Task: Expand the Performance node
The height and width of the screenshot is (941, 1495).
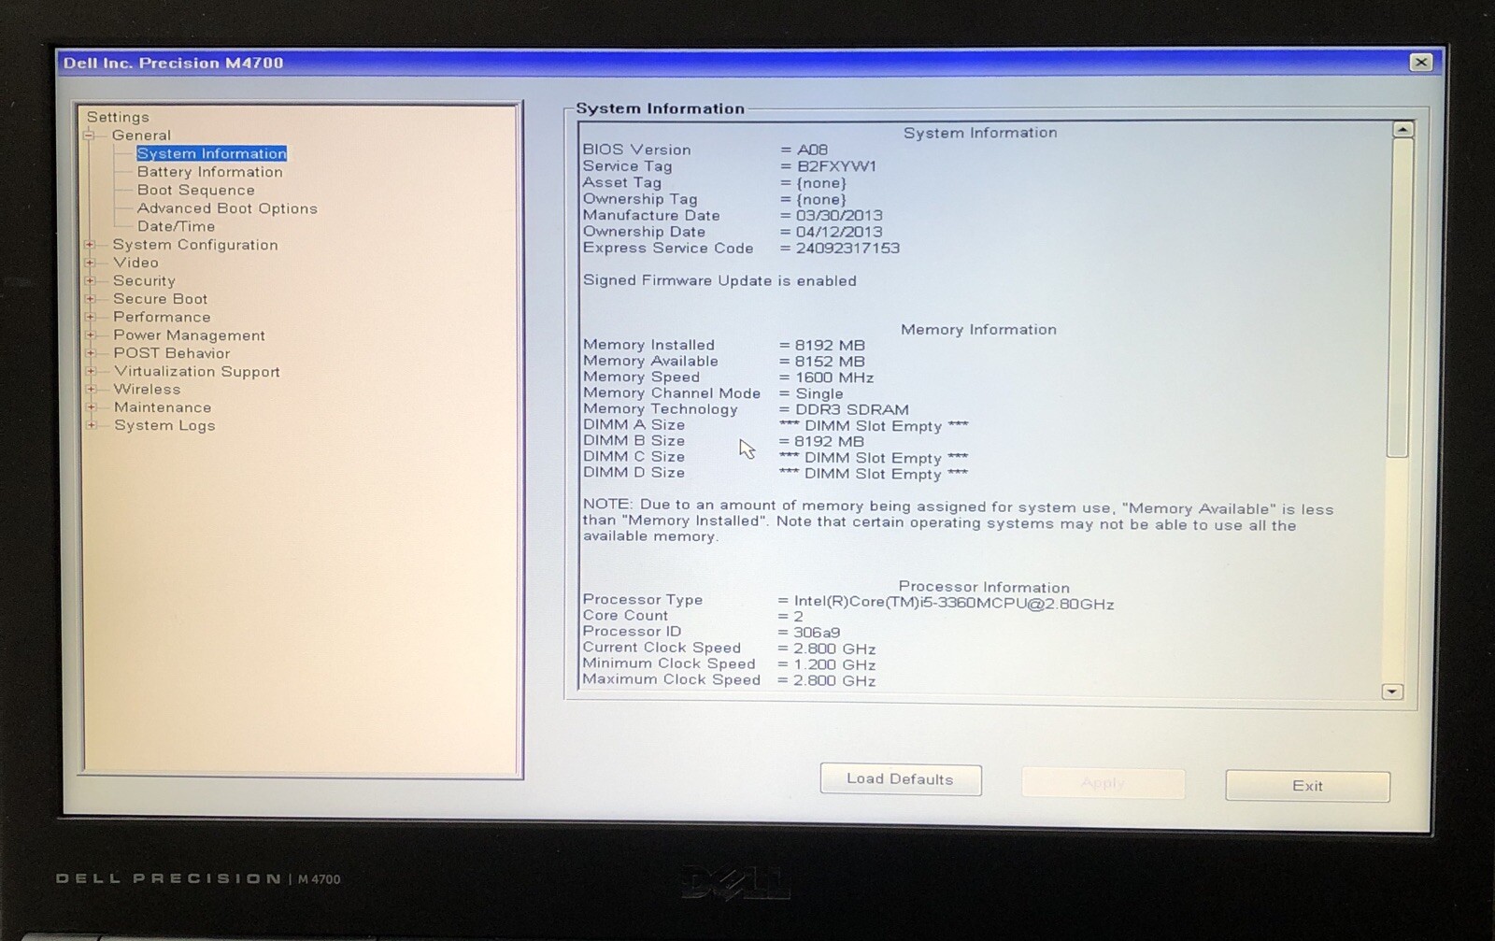Action: (91, 317)
